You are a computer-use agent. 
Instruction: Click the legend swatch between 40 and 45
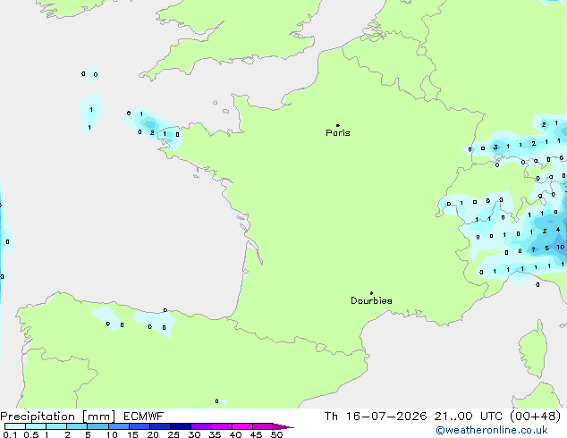click(242, 426)
